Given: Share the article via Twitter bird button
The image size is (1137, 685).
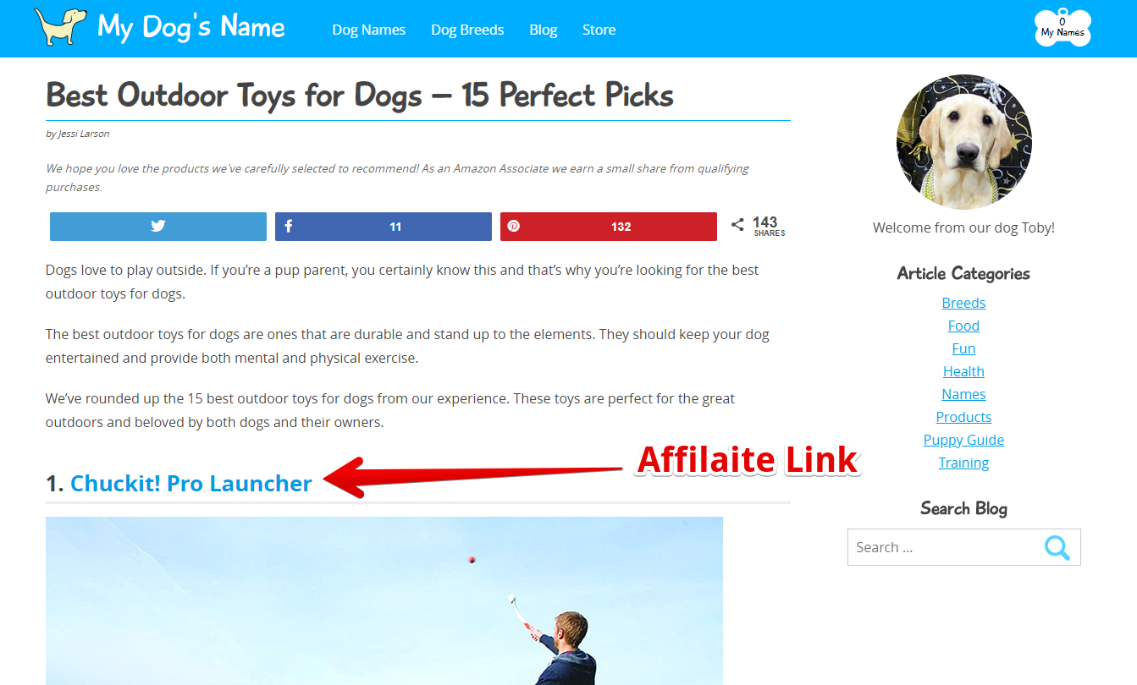Looking at the screenshot, I should pyautogui.click(x=158, y=227).
